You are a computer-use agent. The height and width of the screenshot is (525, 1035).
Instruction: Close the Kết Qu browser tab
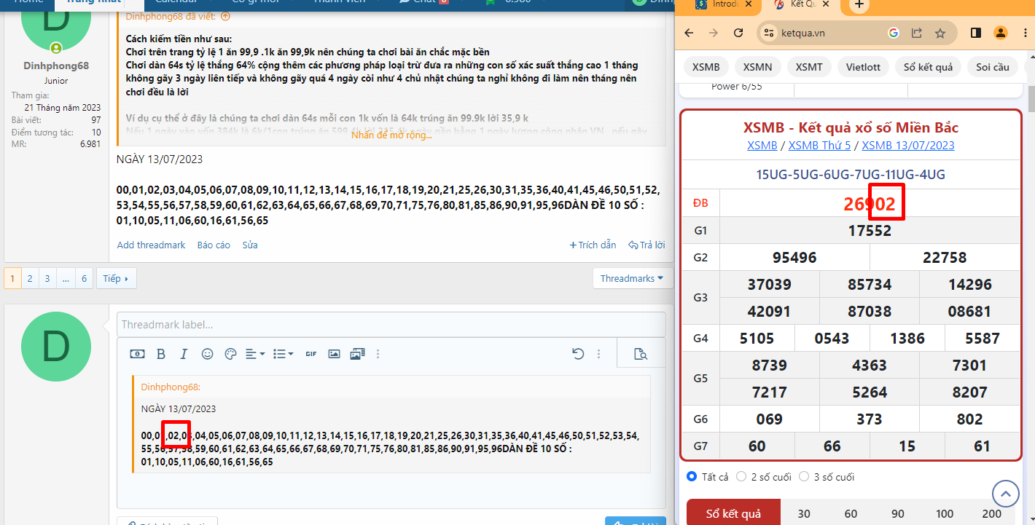pos(826,4)
